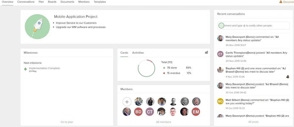Click the rocket project logo icon
Screen dimensions: 294x127
[x=37, y=27]
